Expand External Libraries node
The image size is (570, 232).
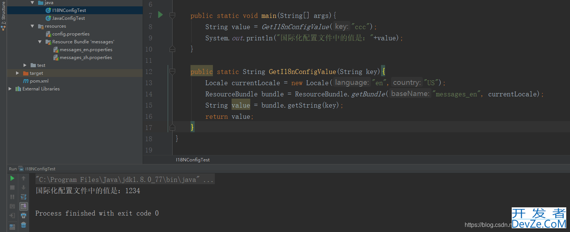tap(10, 89)
